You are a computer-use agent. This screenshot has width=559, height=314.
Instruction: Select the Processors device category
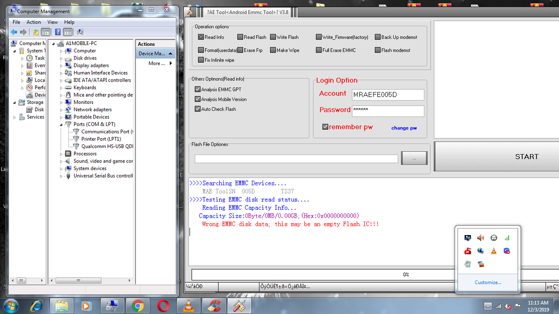(x=85, y=154)
